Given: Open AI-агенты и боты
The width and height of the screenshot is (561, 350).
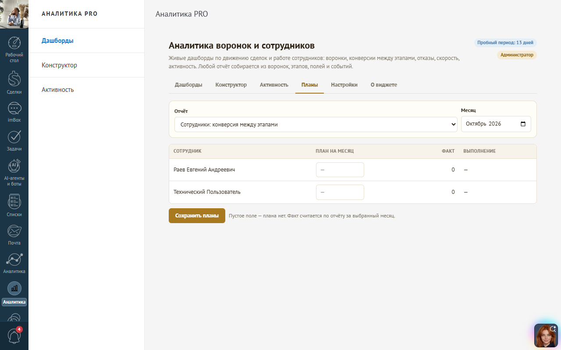Looking at the screenshot, I should pos(14,173).
